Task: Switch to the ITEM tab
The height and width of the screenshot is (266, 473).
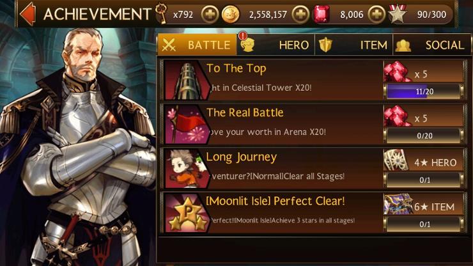Action: (353, 45)
